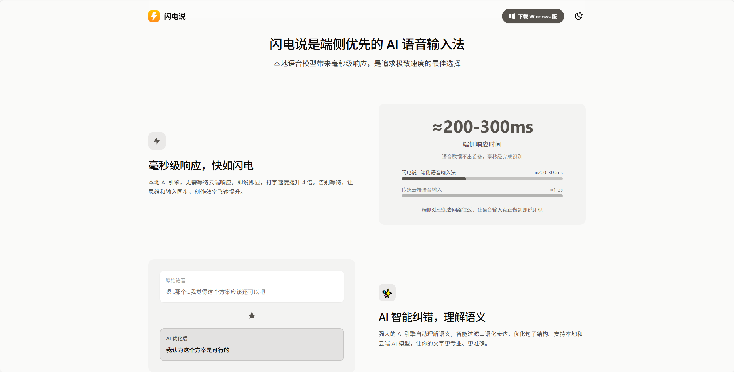Click the heading 闪电说是端侧优先的 AI 语音输入法

pyautogui.click(x=367, y=45)
